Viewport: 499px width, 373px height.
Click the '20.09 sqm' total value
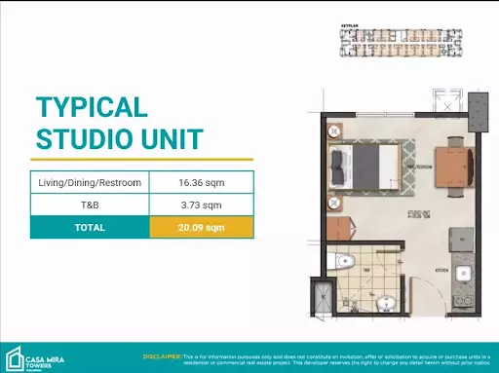202,227
